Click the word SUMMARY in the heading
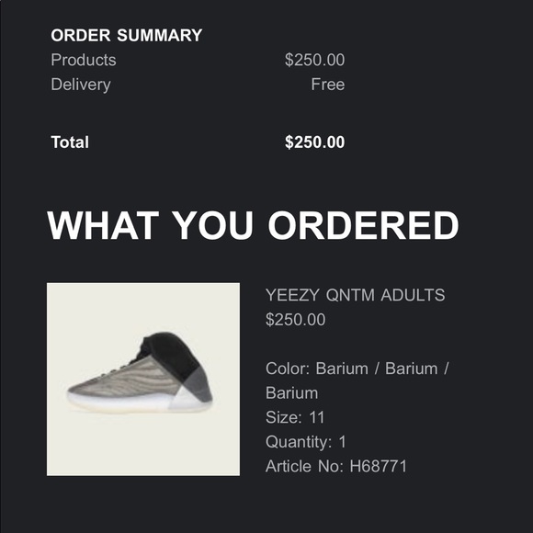 click(159, 35)
